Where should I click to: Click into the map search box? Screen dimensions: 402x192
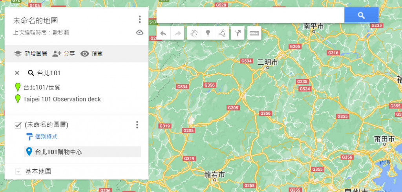coord(250,15)
